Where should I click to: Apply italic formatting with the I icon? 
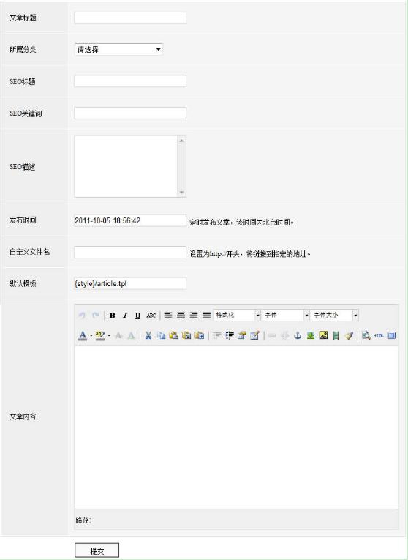125,316
